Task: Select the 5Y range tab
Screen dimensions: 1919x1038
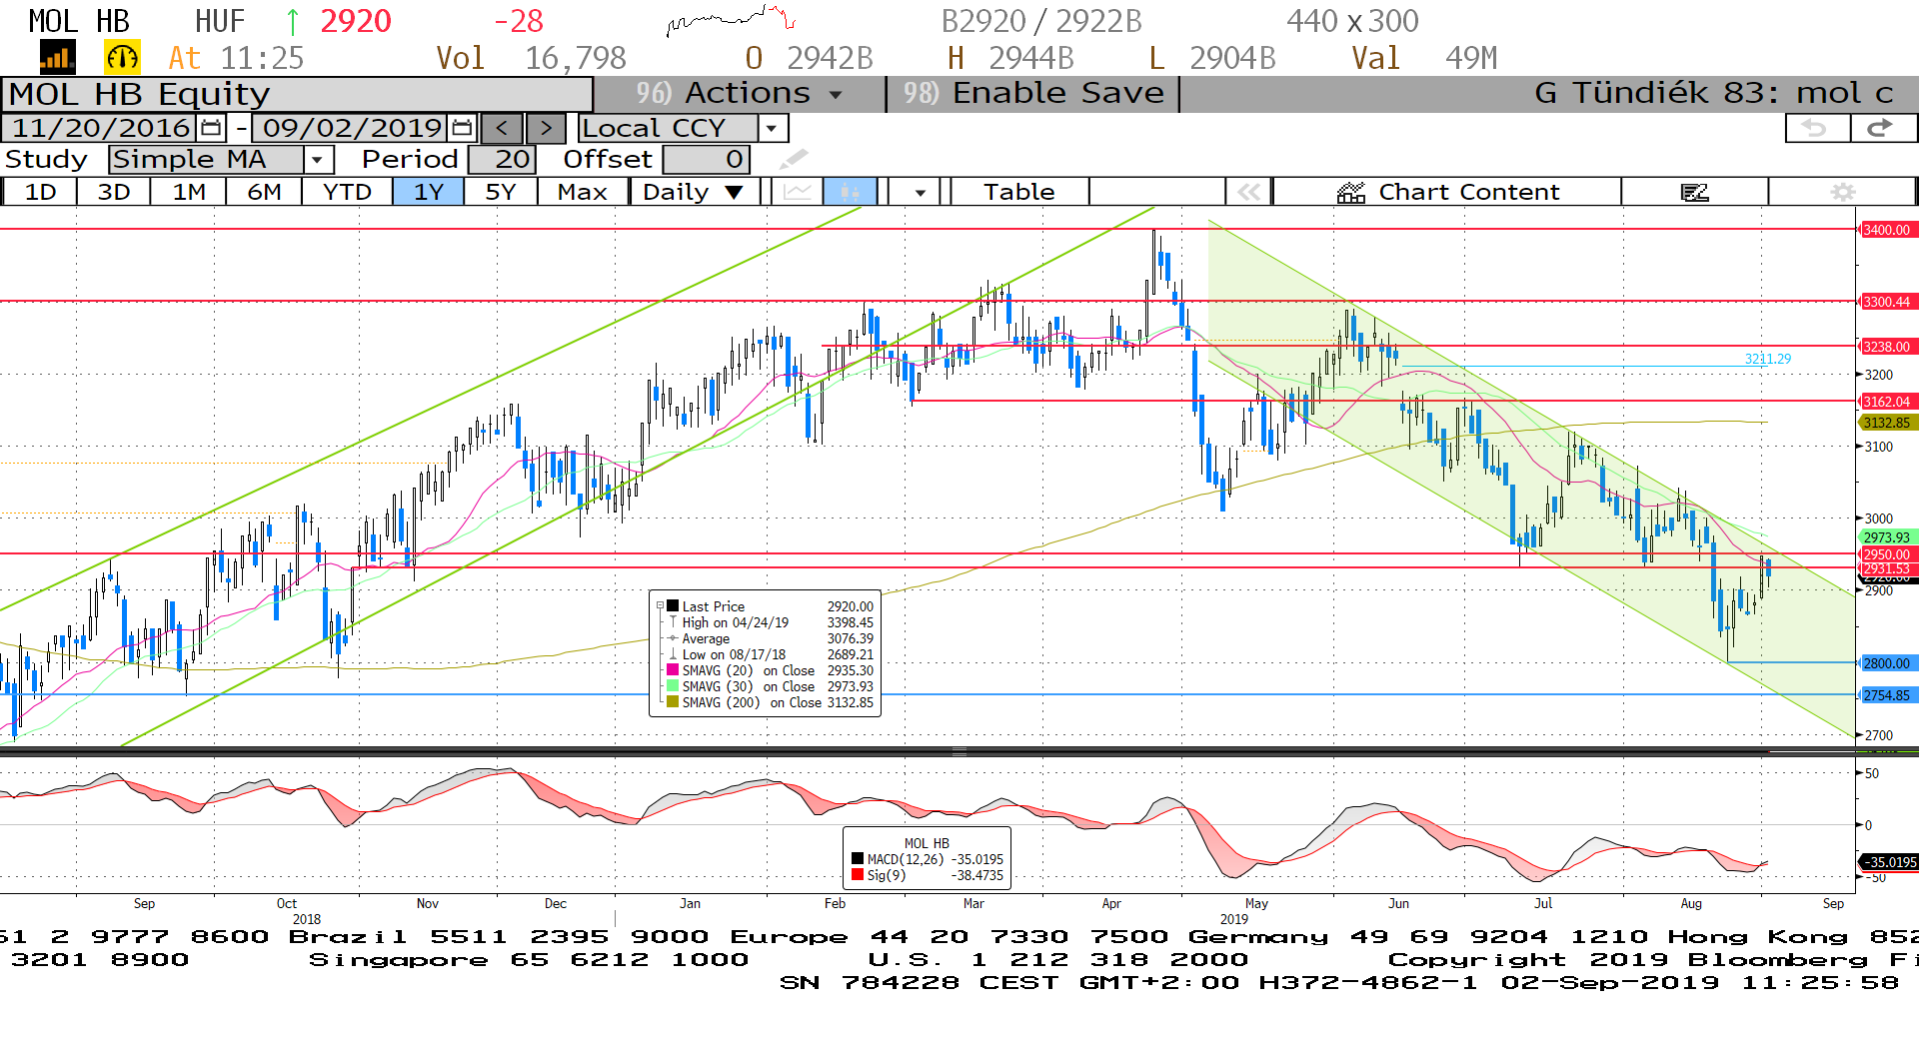Action: point(501,192)
